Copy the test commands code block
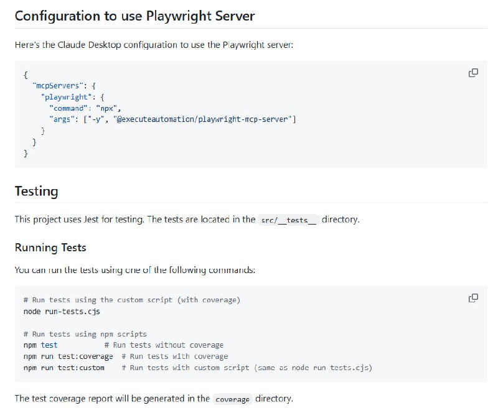 [x=473, y=298]
